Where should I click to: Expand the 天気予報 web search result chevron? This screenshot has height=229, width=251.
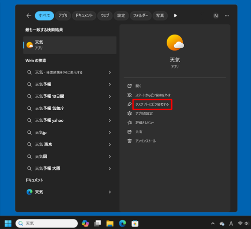[x=110, y=84]
